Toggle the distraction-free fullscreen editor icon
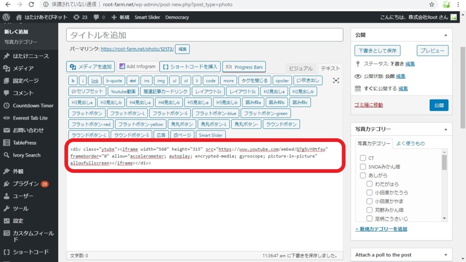This screenshot has width=466, height=262. (336, 81)
